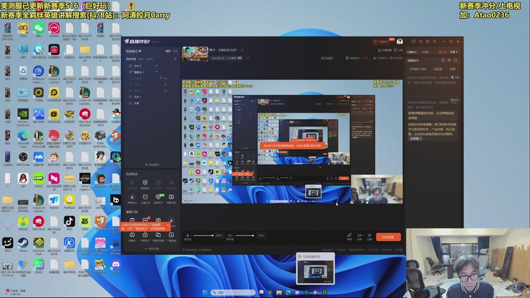Open File Explorer from the taskbar

279,292
